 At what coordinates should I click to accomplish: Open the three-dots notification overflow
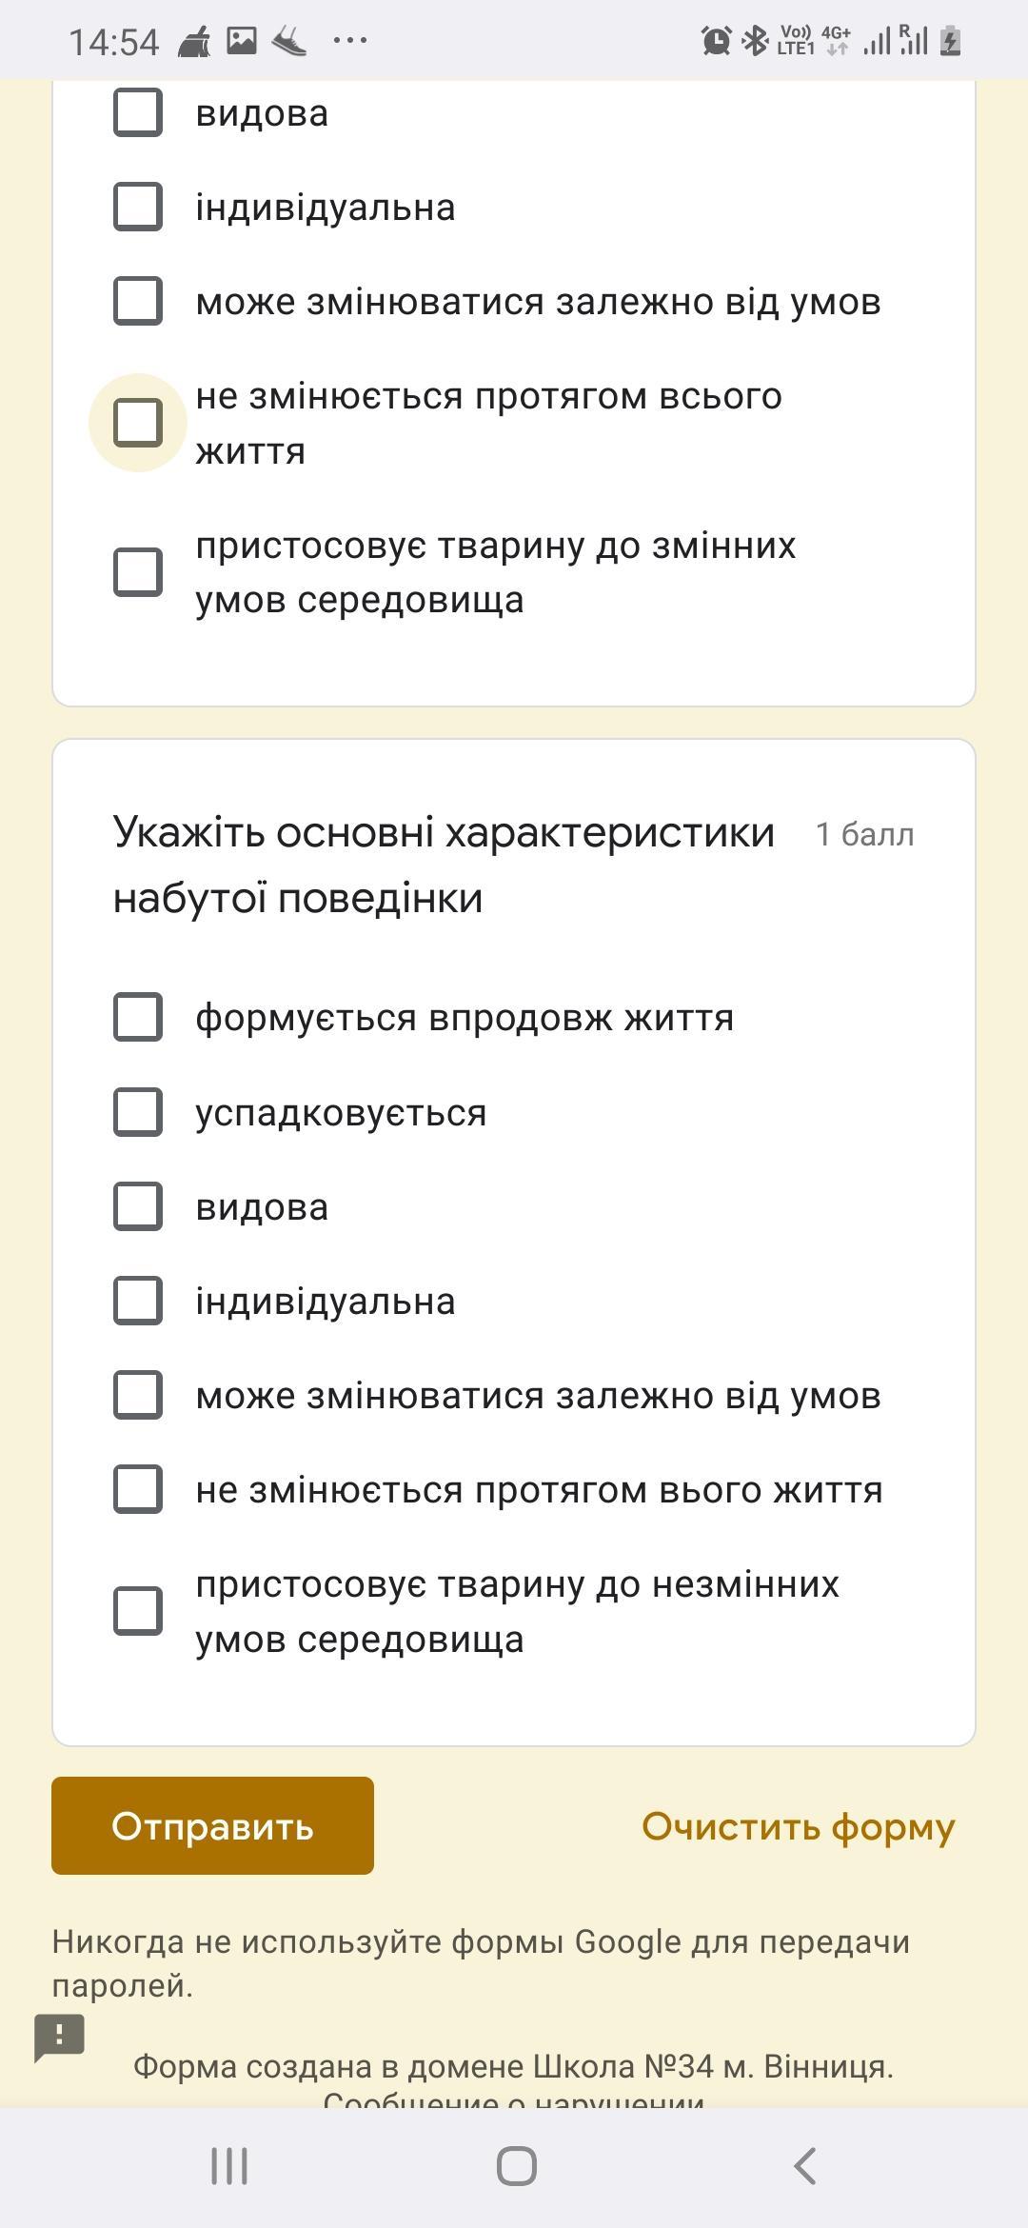[350, 41]
